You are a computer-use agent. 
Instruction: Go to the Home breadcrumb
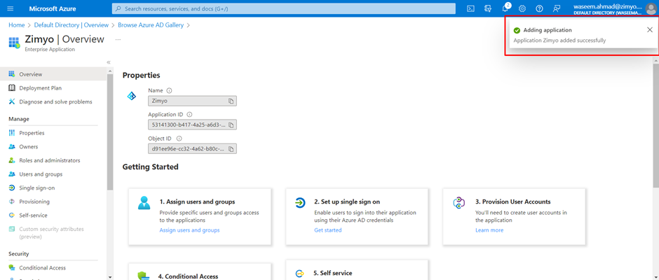click(16, 25)
